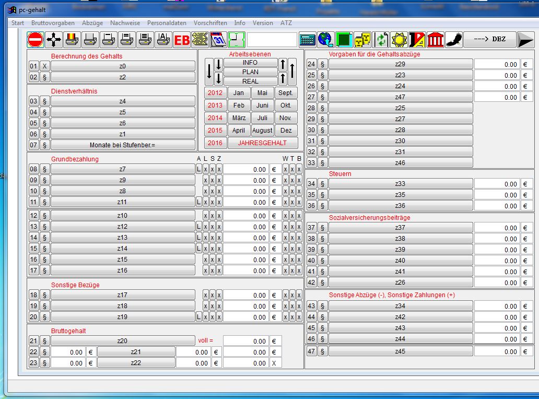The height and width of the screenshot is (399, 539).
Task: Open the Version menu
Action: pos(263,23)
